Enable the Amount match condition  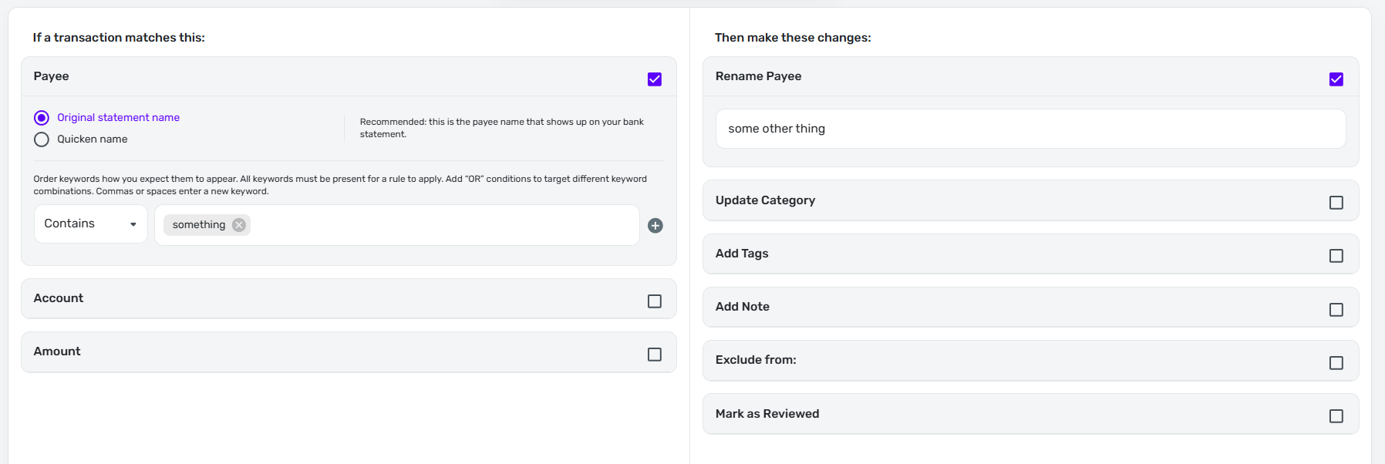coord(655,355)
